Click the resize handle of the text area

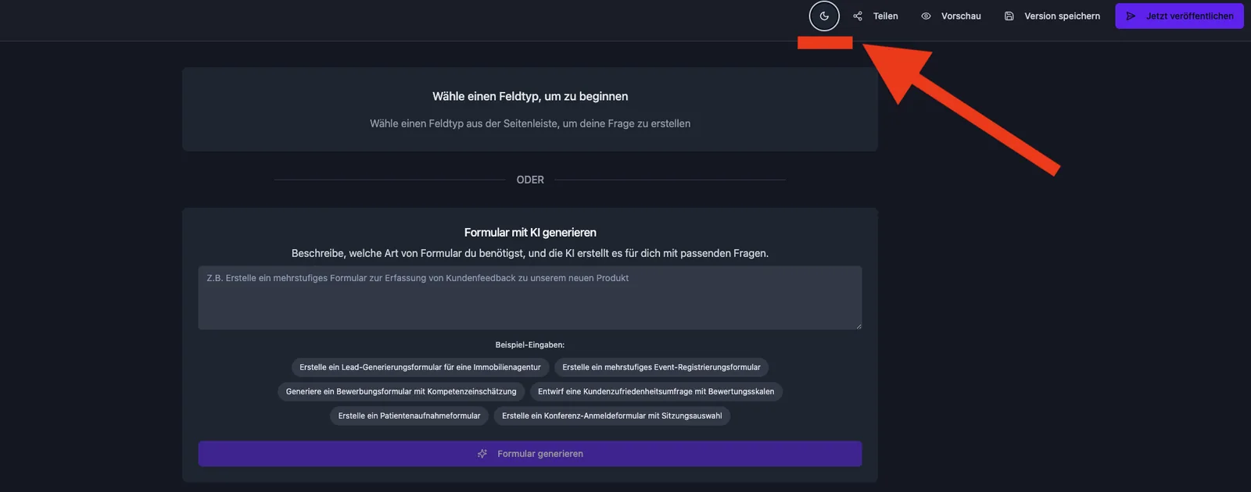click(858, 326)
